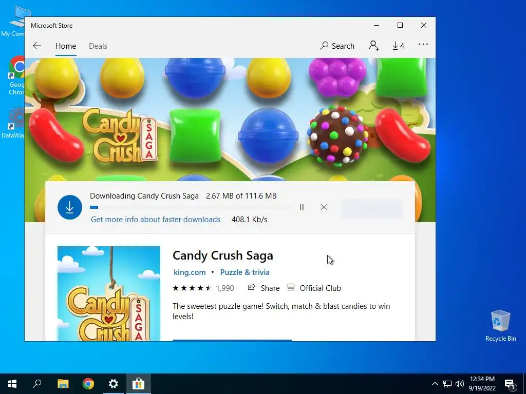The width and height of the screenshot is (526, 394).
Task: Select the DataWag desktop shortcut
Action: coord(13,123)
